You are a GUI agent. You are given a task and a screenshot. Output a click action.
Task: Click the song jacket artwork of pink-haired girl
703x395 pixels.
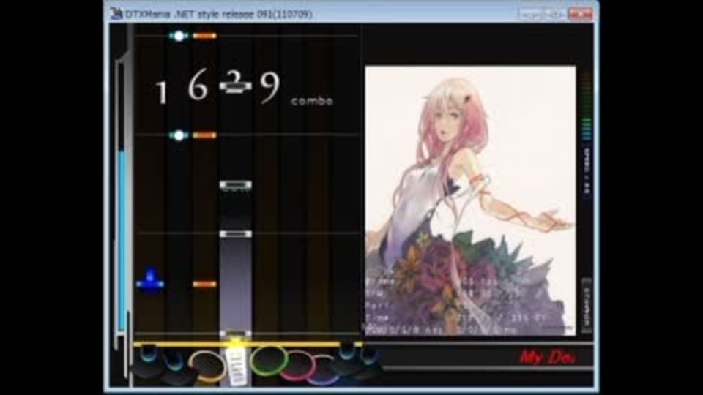(470, 200)
